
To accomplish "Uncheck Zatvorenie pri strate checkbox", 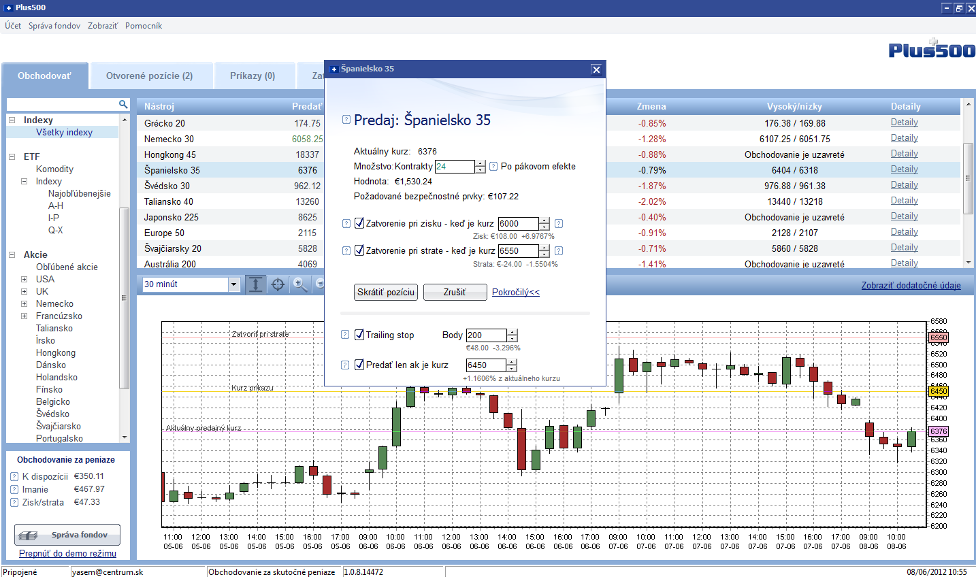I will click(359, 250).
